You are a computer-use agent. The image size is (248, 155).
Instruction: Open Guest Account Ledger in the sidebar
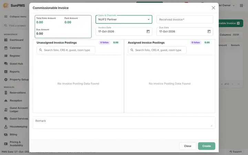click(16, 110)
